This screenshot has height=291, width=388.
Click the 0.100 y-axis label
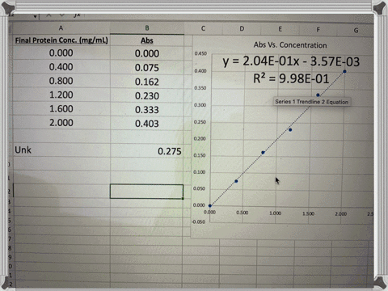[x=200, y=172]
